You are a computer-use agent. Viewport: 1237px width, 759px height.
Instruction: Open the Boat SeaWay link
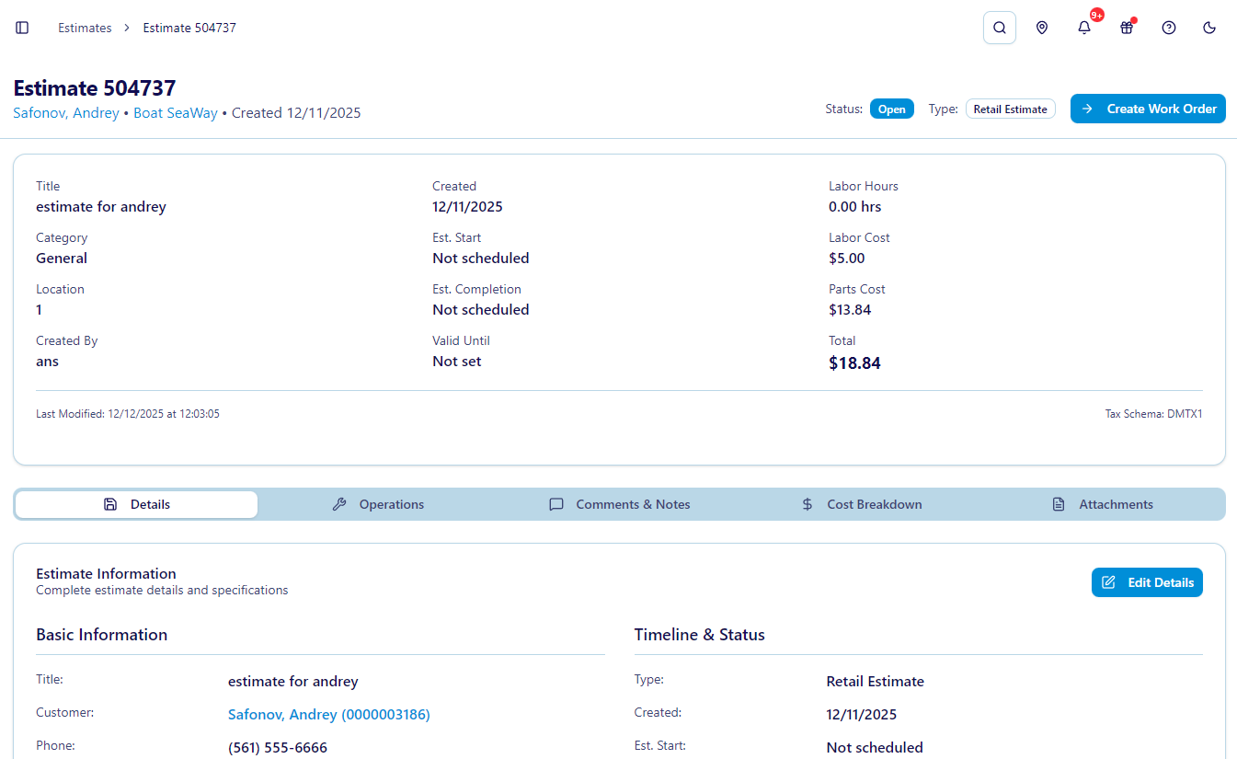click(176, 112)
